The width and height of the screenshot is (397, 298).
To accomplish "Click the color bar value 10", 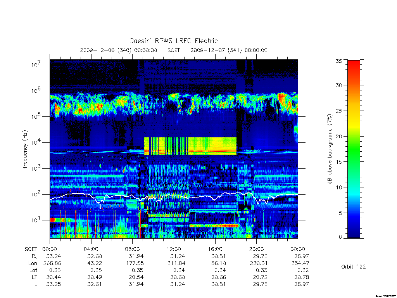I will coord(338,187).
